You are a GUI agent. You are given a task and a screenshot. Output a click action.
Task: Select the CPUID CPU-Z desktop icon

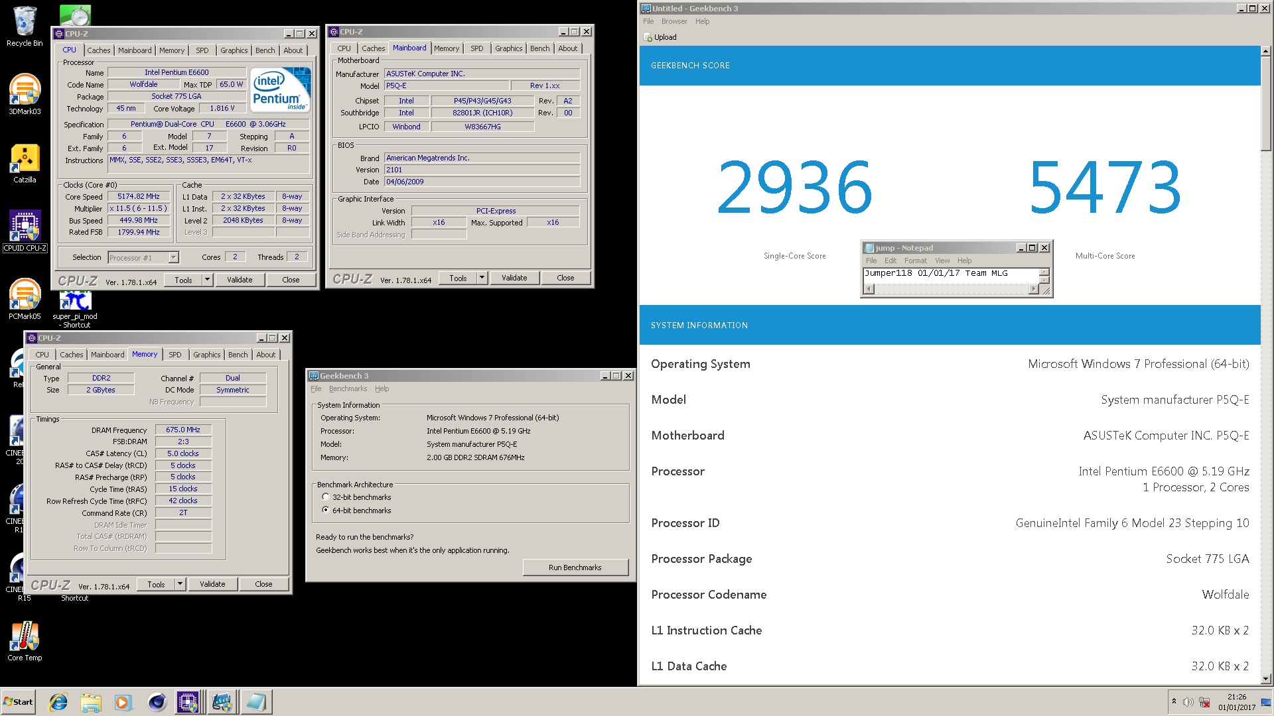[x=25, y=231]
